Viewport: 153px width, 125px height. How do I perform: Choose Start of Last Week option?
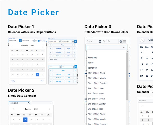pos(96,73)
